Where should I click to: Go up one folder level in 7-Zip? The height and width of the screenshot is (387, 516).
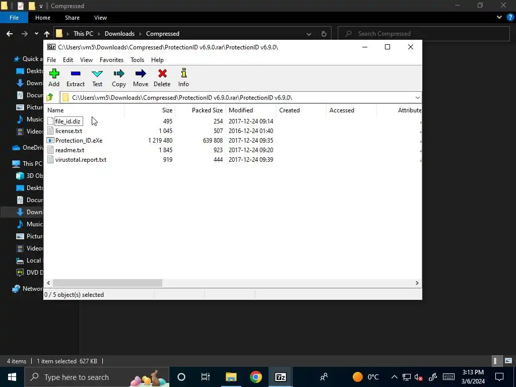[x=50, y=97]
